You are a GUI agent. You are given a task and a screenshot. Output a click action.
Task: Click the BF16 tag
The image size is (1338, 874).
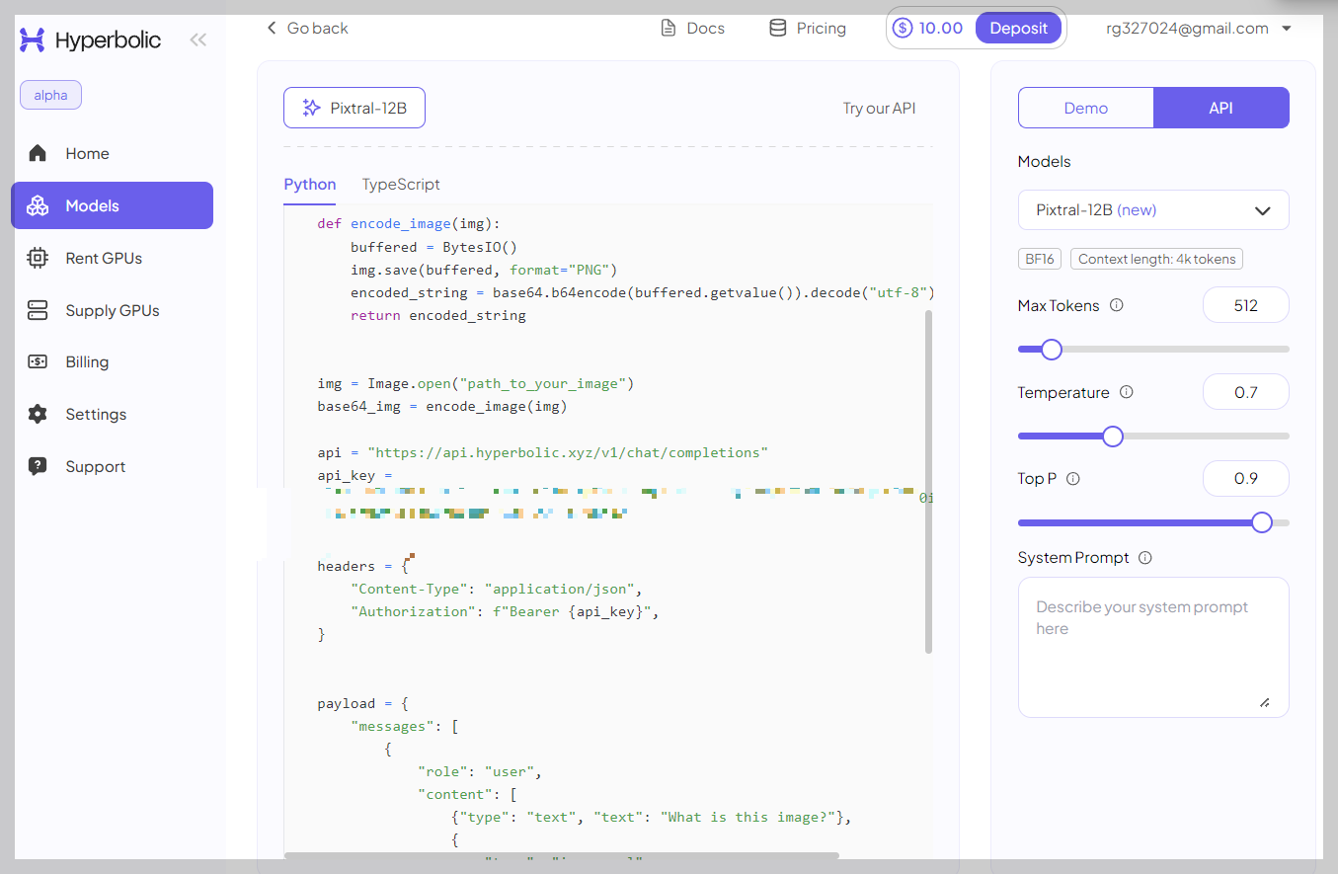point(1040,260)
